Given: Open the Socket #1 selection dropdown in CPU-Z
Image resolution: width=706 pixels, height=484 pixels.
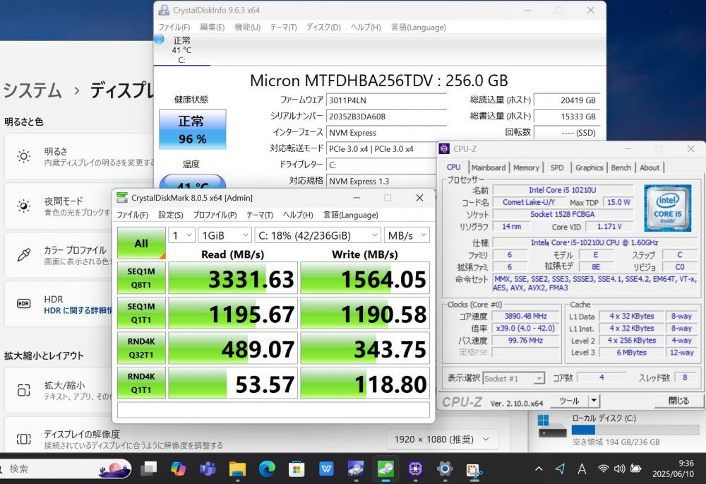Looking at the screenshot, I should [514, 379].
